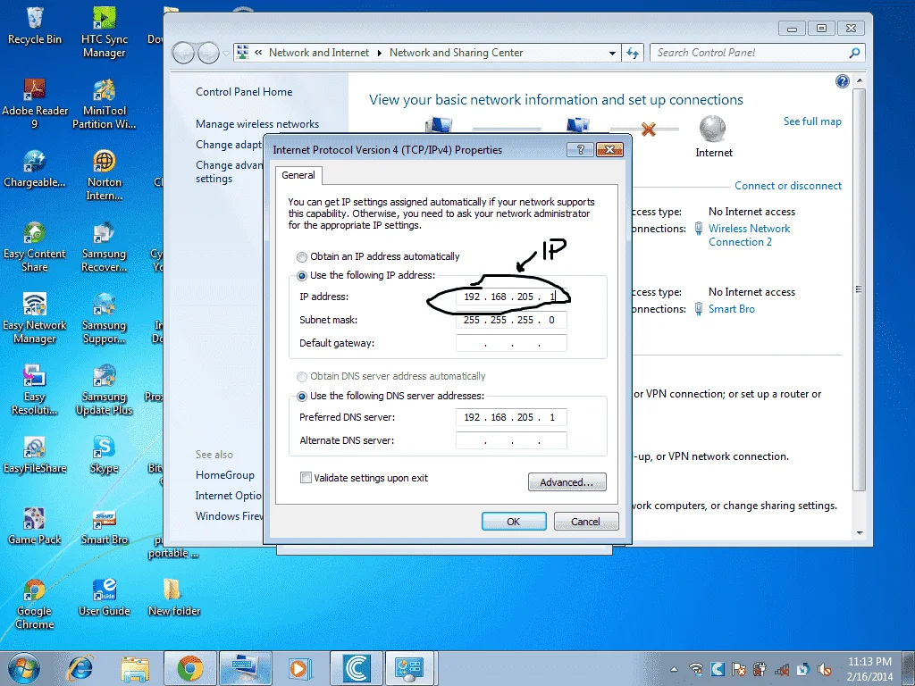Open Windows Media Player taskbar icon
Image resolution: width=915 pixels, height=686 pixels.
coord(298,668)
